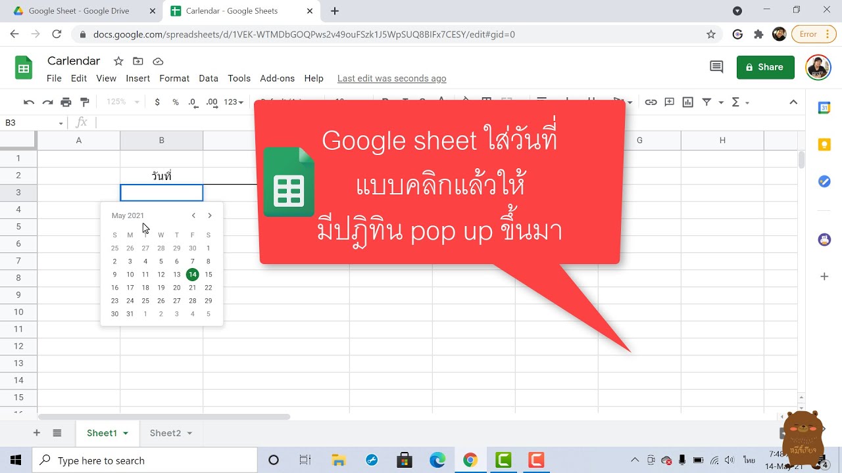This screenshot has width=842, height=473.
Task: Show the all sheets list
Action: point(57,433)
